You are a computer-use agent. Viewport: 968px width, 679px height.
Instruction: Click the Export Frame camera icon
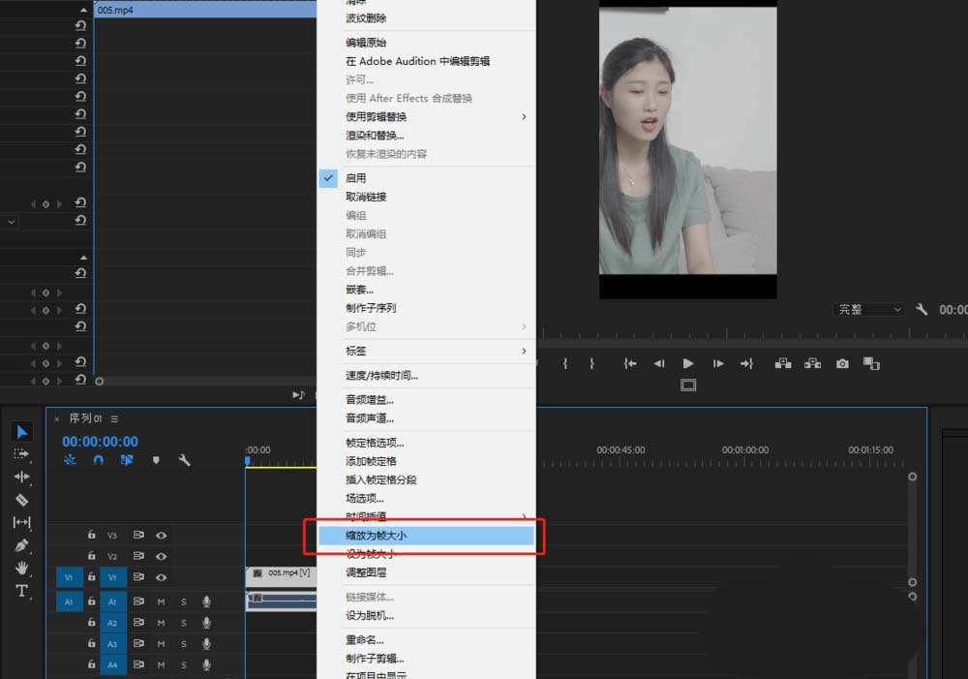coord(841,363)
